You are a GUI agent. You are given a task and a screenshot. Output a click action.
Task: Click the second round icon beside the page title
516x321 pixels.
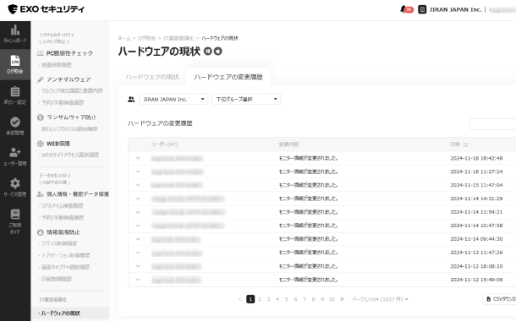click(218, 51)
